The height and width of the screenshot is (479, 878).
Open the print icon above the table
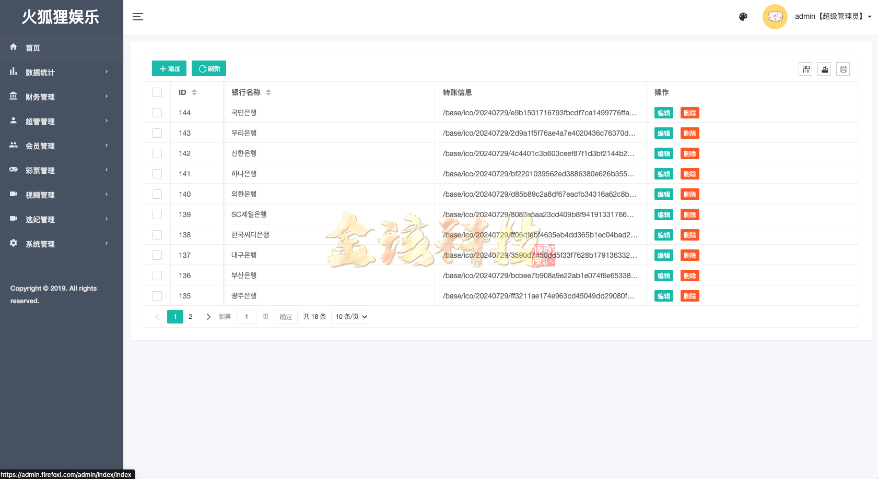click(x=843, y=68)
